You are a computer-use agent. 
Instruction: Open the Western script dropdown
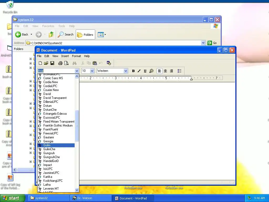(126, 71)
